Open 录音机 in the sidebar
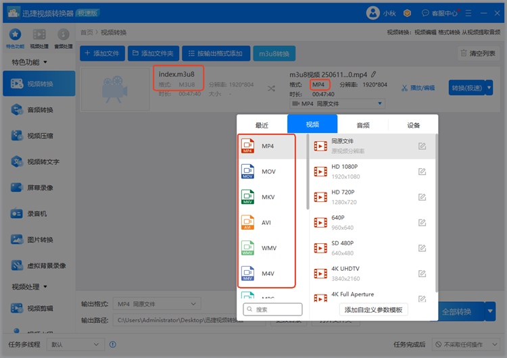 (x=39, y=213)
